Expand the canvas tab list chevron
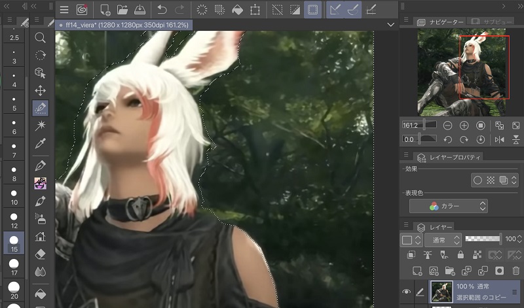 (x=390, y=25)
